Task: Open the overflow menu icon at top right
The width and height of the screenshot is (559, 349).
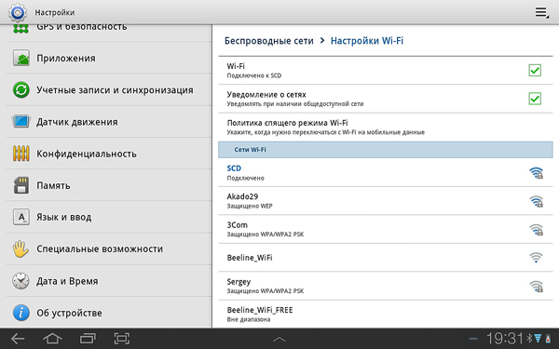Action: [541, 12]
